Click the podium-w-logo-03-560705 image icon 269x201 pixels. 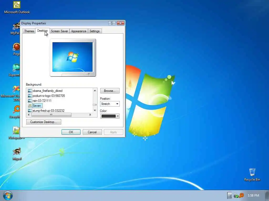click(30, 96)
